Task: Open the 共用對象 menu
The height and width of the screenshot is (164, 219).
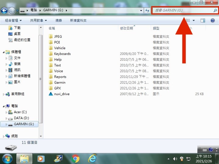Action: coord(38,21)
